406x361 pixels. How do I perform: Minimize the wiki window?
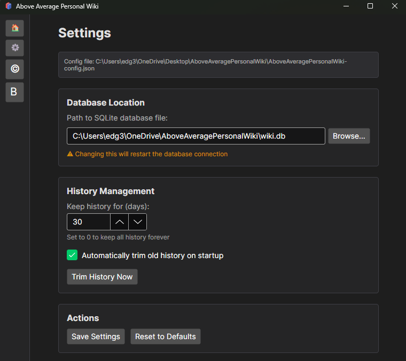tap(346, 6)
